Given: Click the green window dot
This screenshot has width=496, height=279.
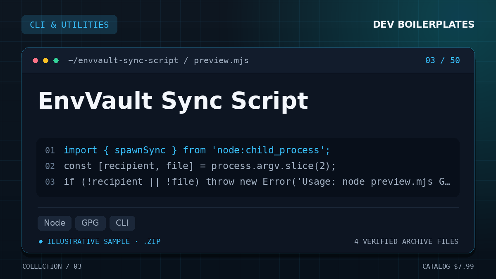Looking at the screenshot, I should click(x=56, y=61).
